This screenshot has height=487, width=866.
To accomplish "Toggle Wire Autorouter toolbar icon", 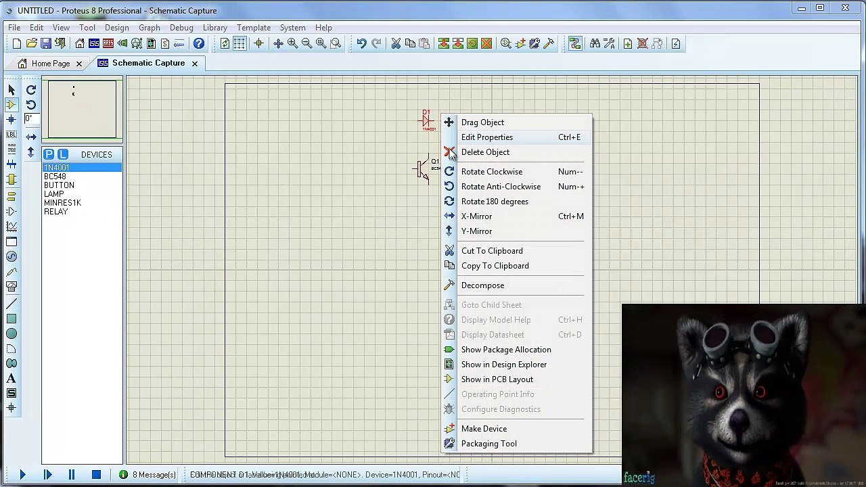I will coord(575,44).
